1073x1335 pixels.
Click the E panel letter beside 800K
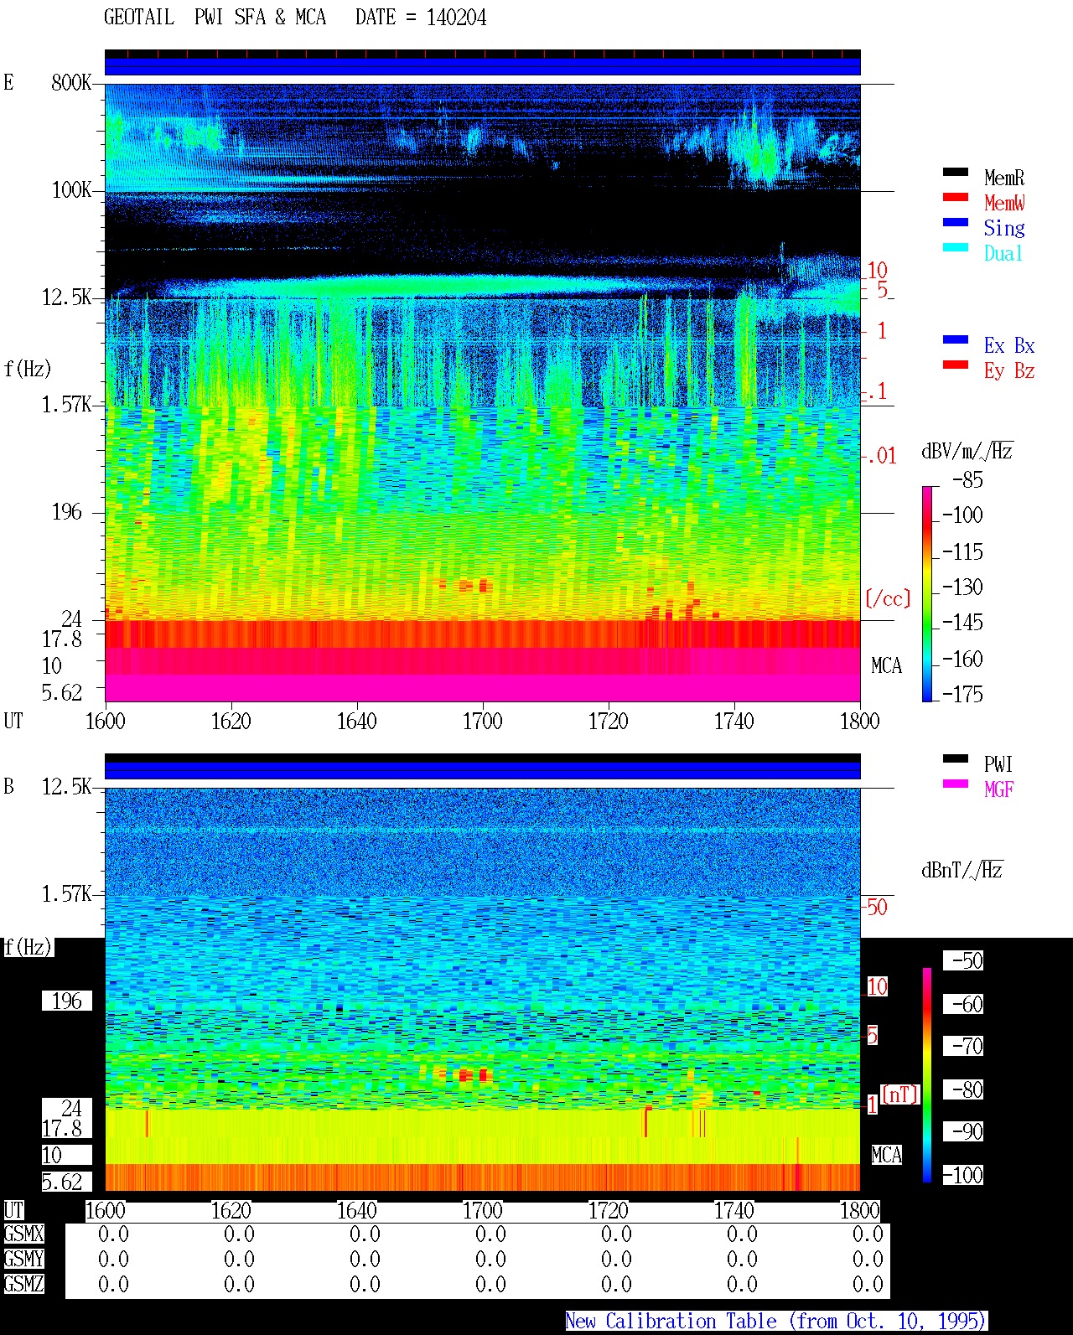[x=8, y=82]
